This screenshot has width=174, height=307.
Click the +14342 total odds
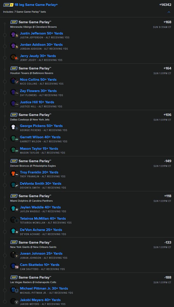coord(165,5)
